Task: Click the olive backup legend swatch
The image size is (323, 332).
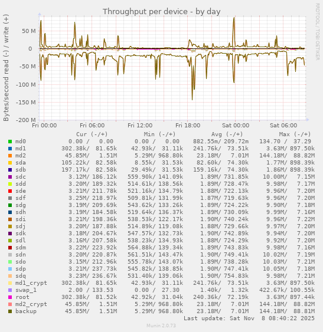Action: click(x=10, y=311)
